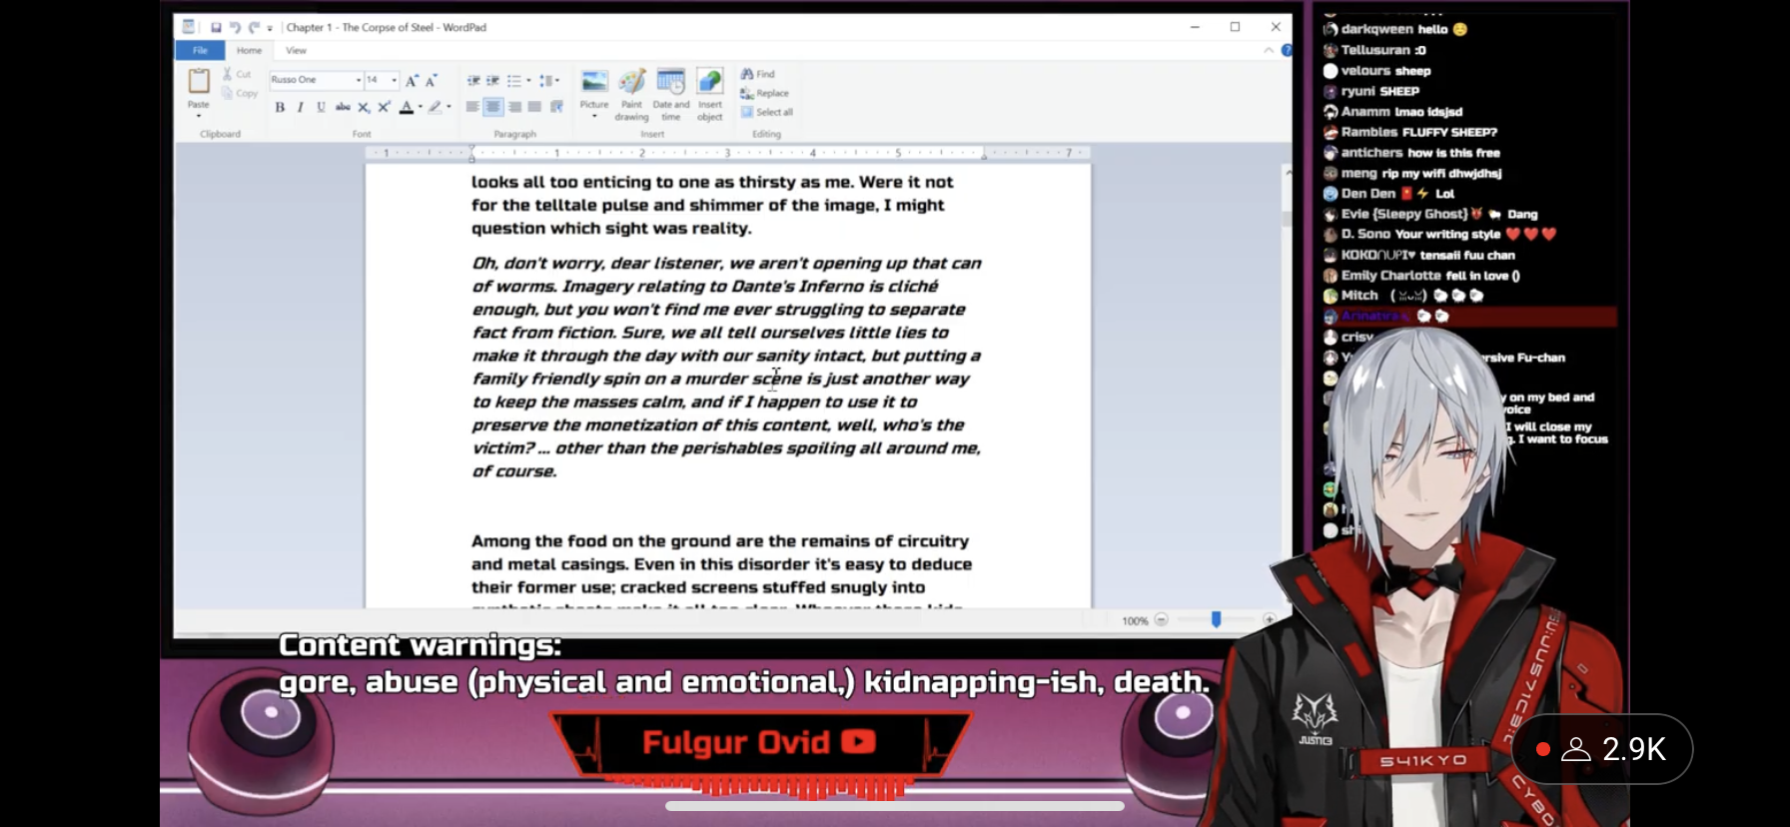Click the bullet list button
Screen dimensions: 1790x827
(x=513, y=80)
